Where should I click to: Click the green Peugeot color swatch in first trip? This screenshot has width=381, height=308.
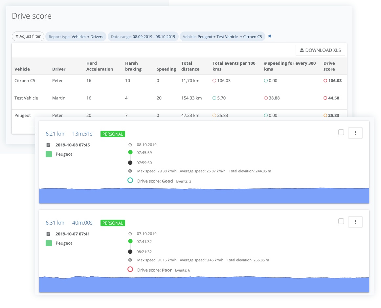click(49, 154)
